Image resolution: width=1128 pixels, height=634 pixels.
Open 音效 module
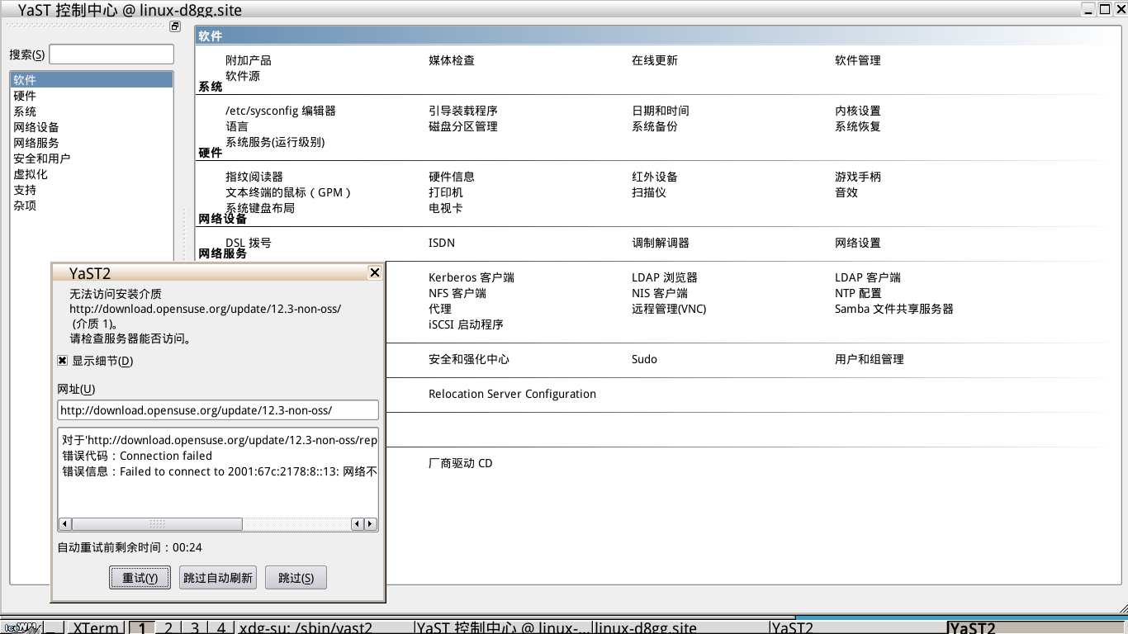point(846,192)
